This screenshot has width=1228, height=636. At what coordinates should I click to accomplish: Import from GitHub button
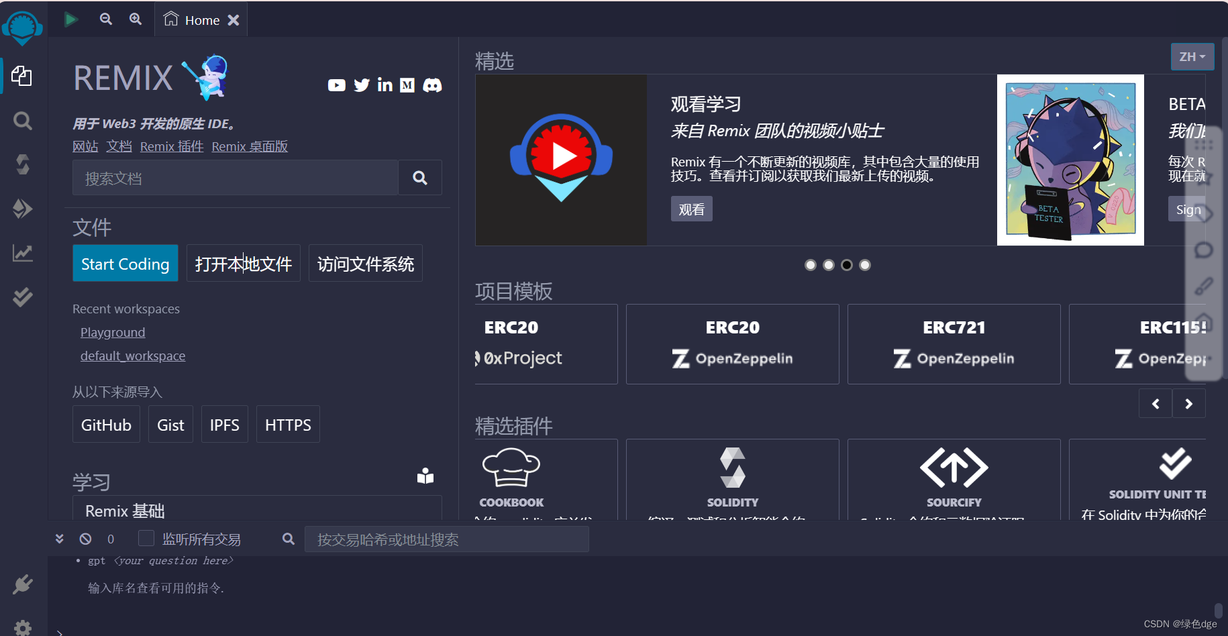tap(106, 425)
